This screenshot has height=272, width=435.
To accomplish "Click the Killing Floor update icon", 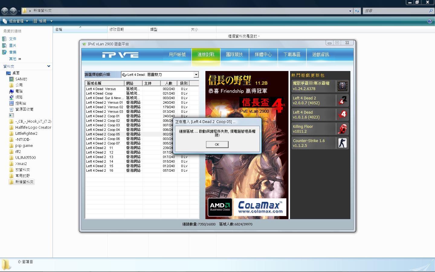I will point(342,129).
